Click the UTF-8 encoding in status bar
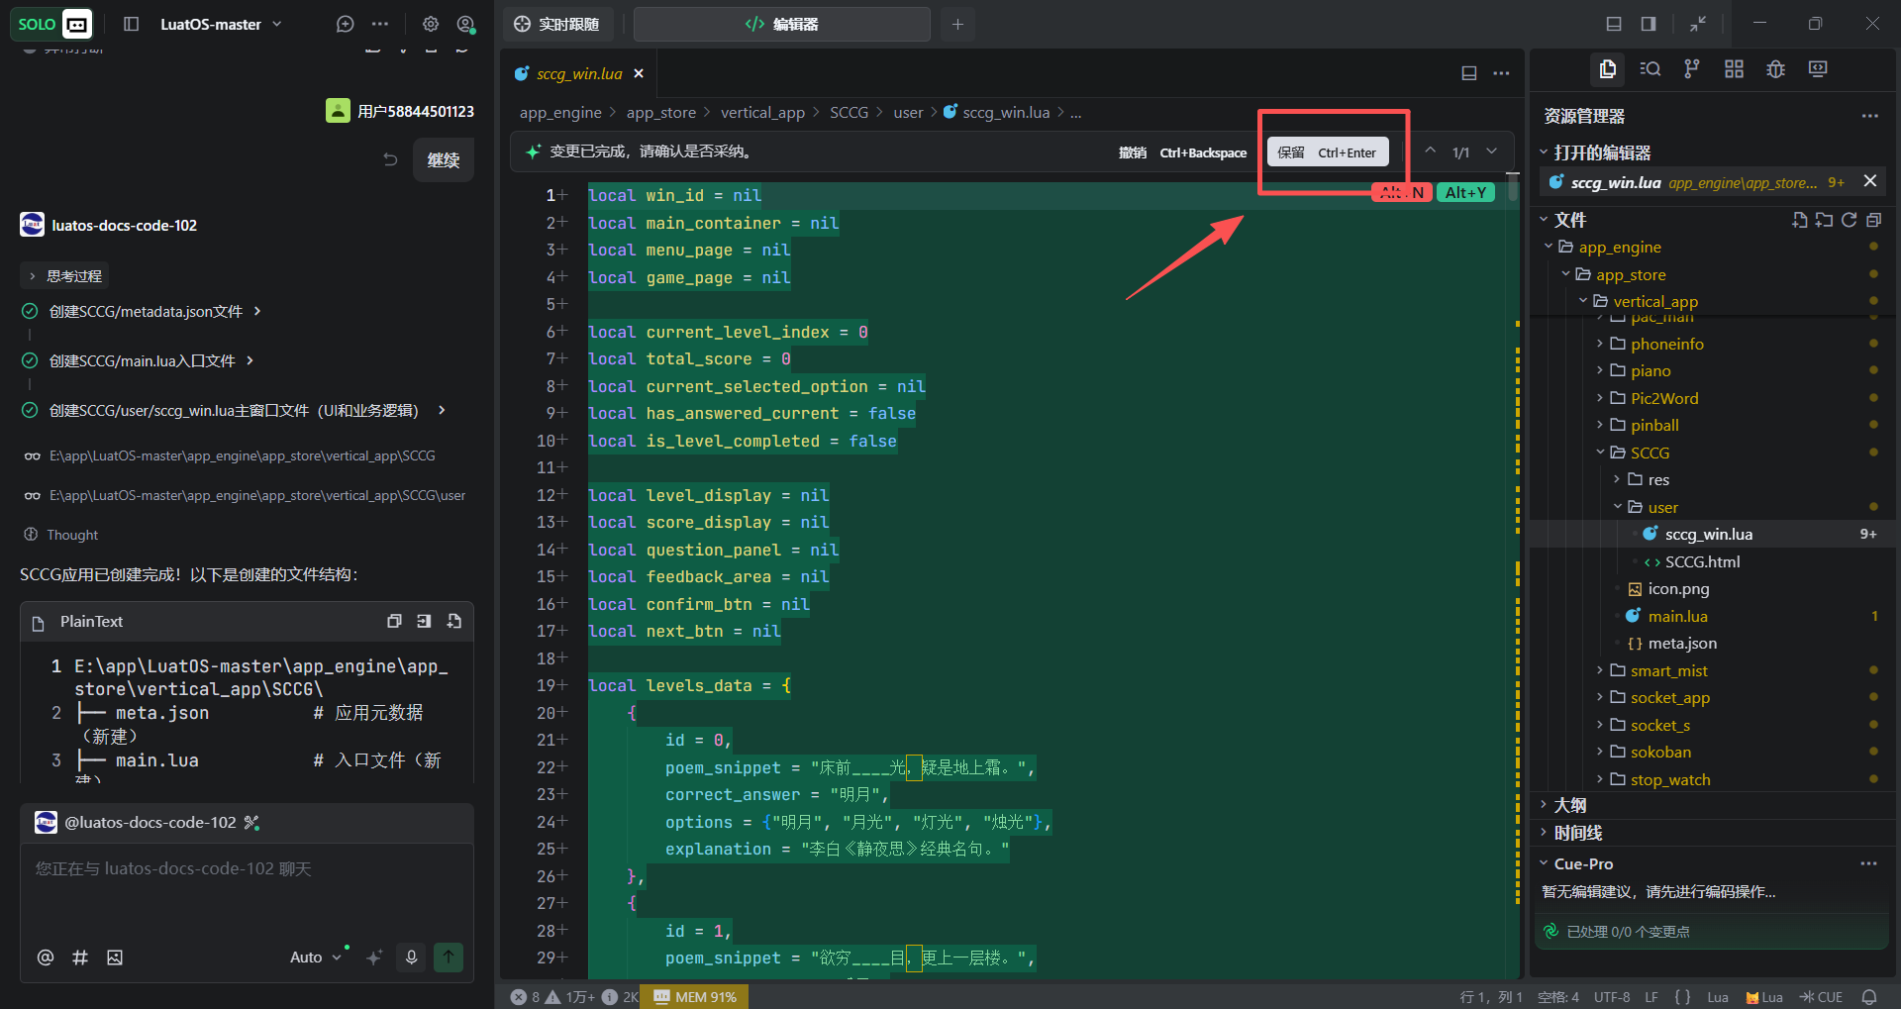Image resolution: width=1901 pixels, height=1009 pixels. (1612, 997)
